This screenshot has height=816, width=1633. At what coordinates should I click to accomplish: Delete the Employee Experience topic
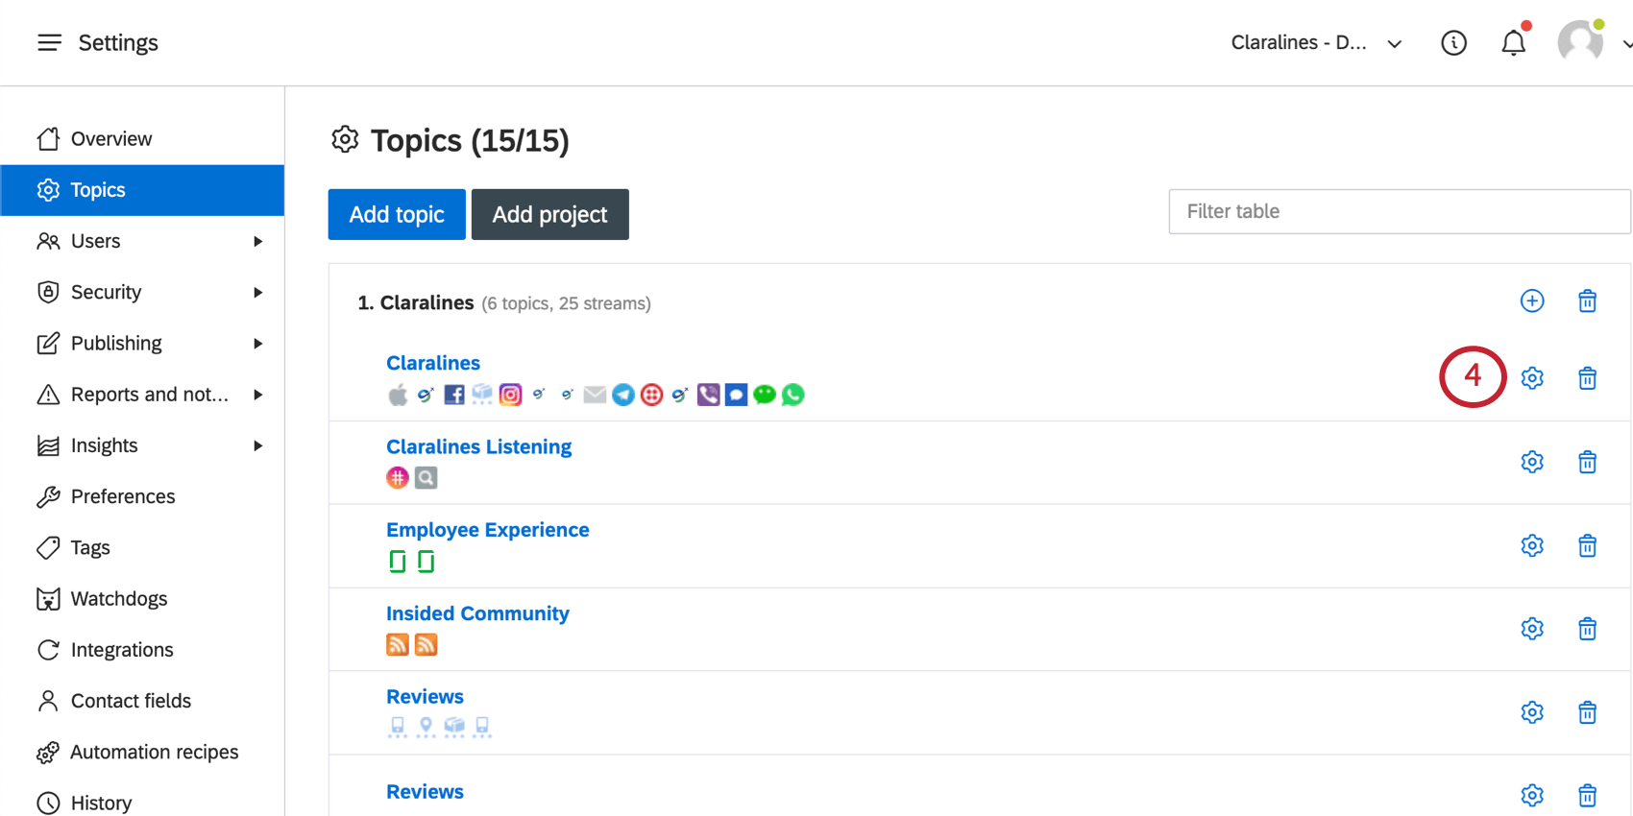[1587, 545]
